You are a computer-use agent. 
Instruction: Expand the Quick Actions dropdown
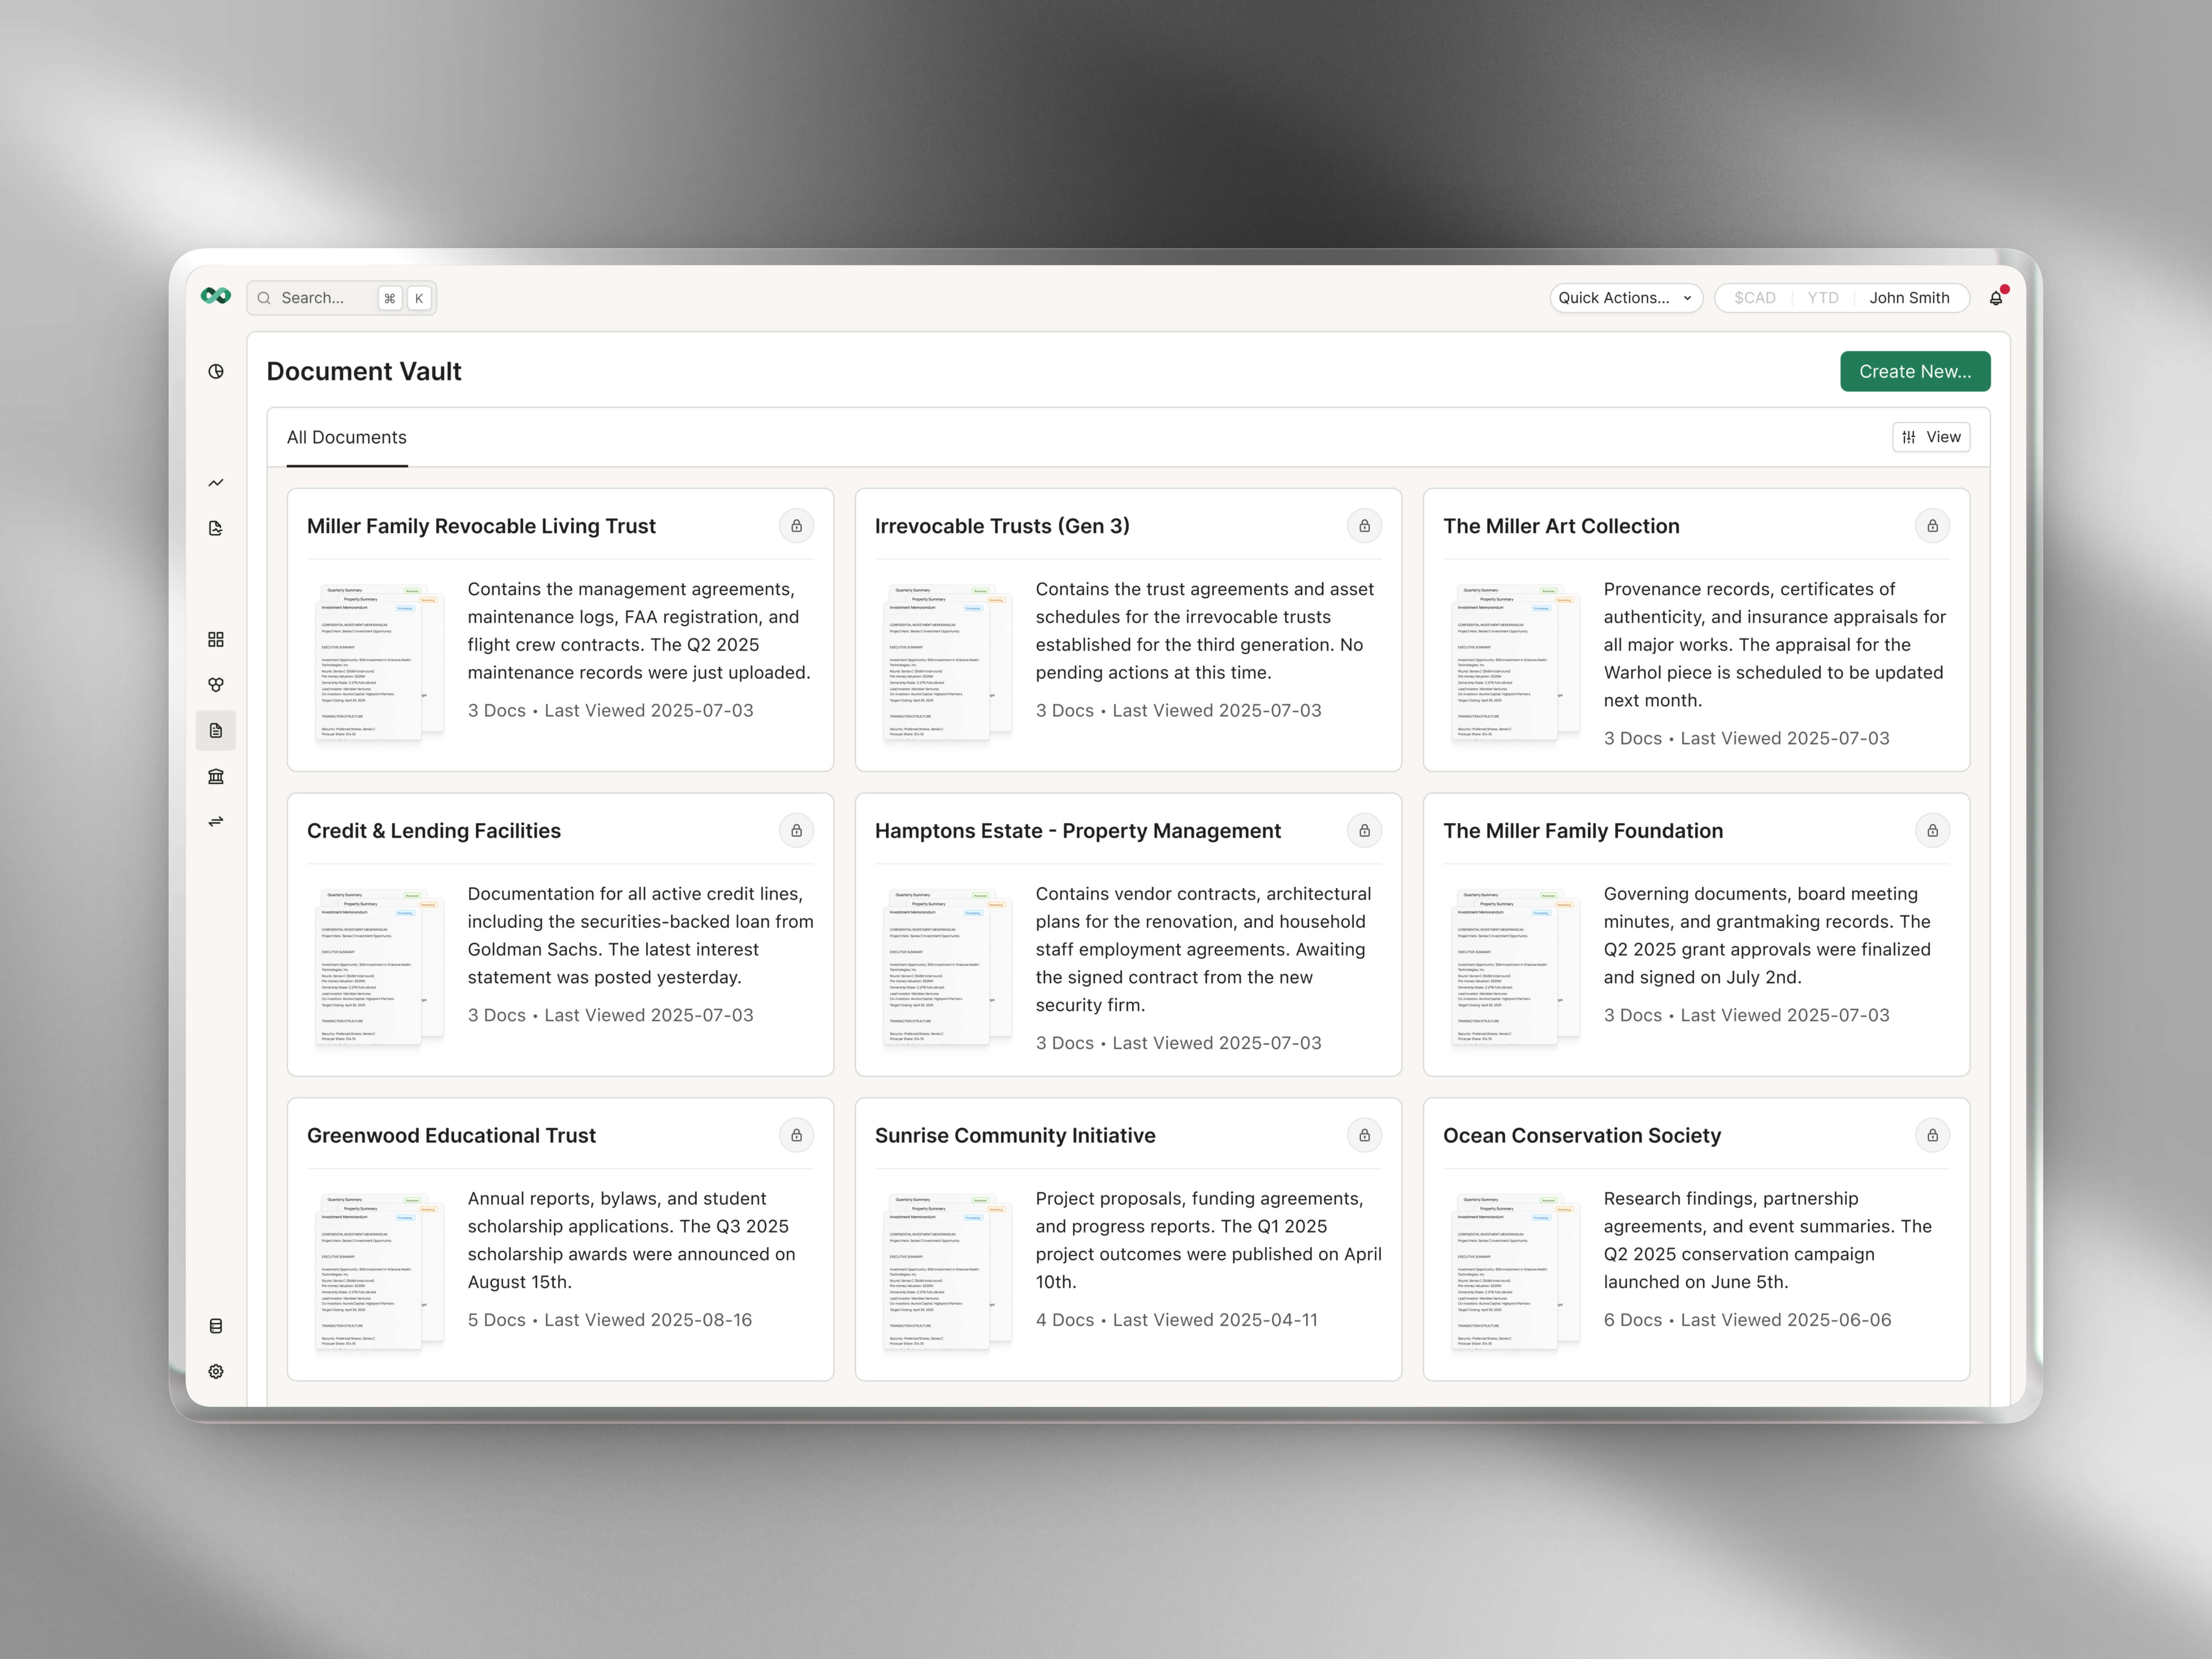[1625, 298]
